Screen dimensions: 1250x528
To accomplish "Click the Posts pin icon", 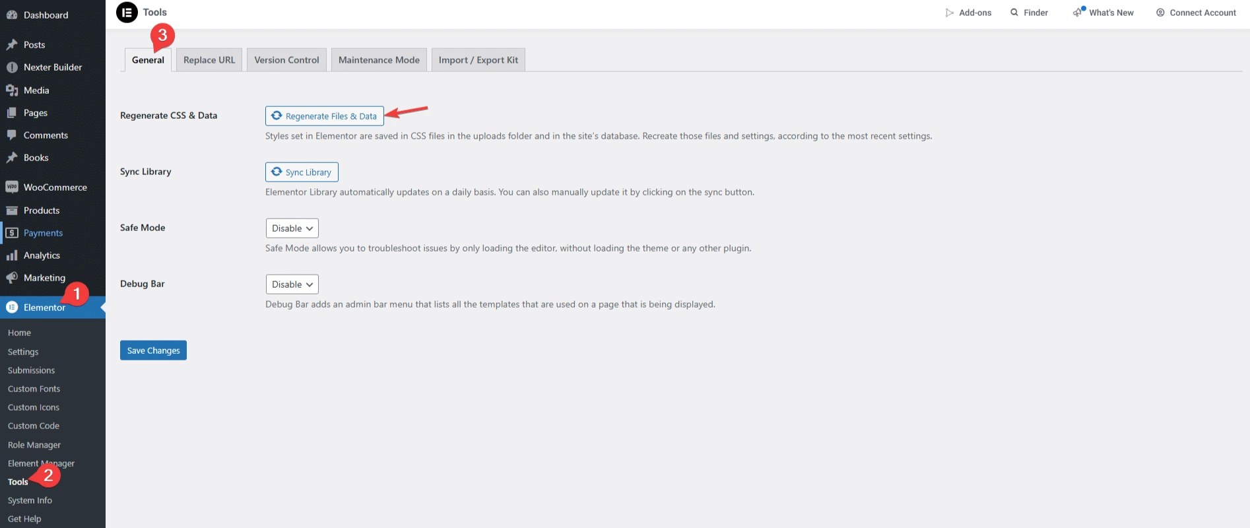I will coord(12,45).
